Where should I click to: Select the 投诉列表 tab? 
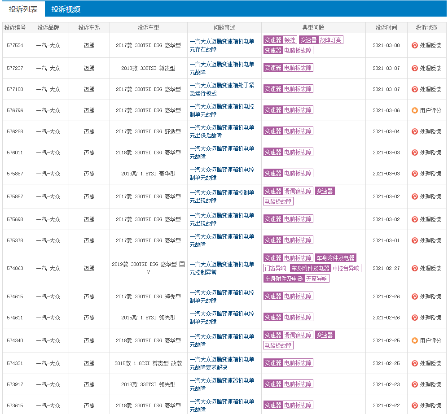point(23,9)
